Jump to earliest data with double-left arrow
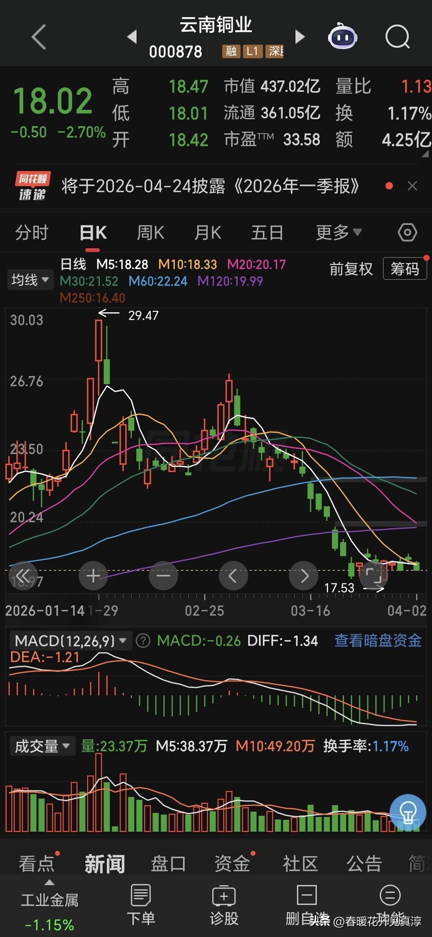This screenshot has width=432, height=937. tap(23, 576)
